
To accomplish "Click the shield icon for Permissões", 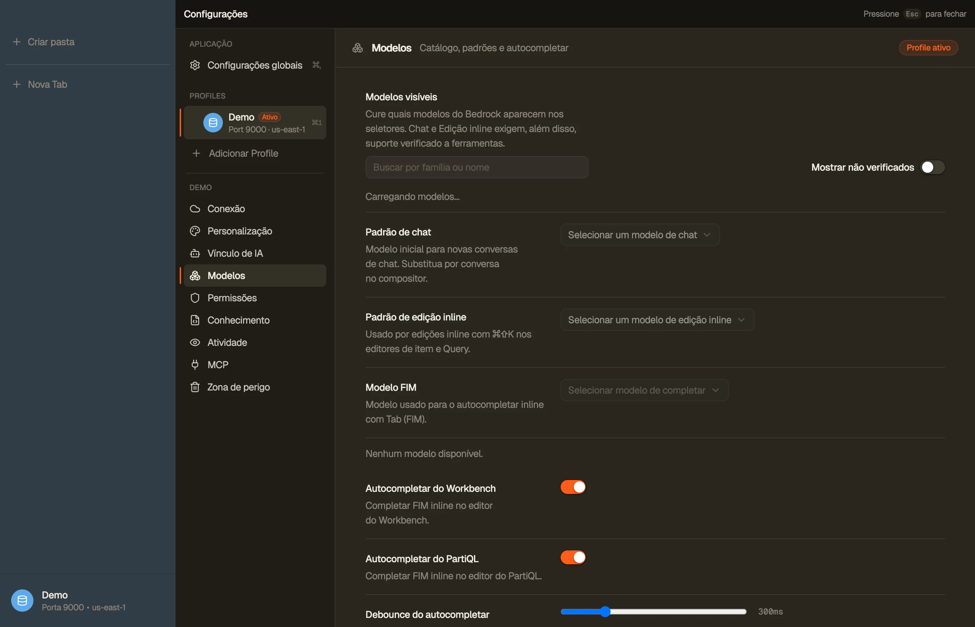I will pyautogui.click(x=195, y=298).
